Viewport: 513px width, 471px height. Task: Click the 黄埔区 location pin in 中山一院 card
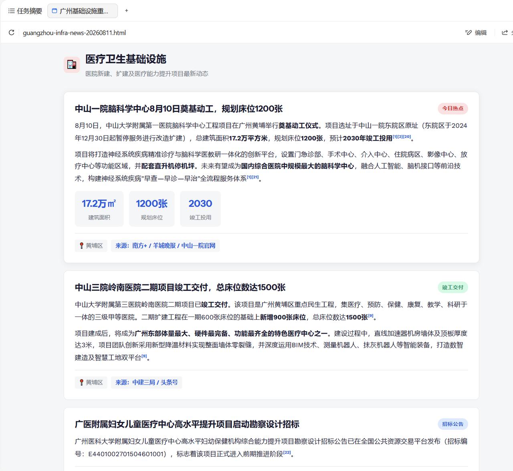coord(91,246)
